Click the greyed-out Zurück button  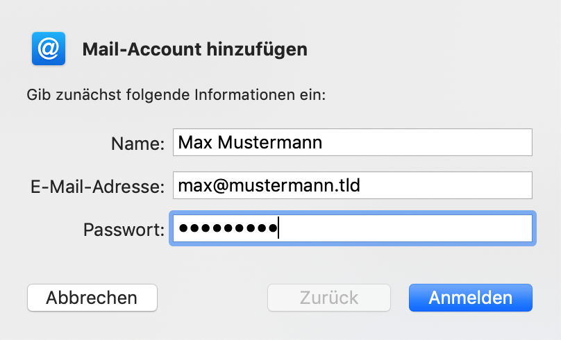329,298
